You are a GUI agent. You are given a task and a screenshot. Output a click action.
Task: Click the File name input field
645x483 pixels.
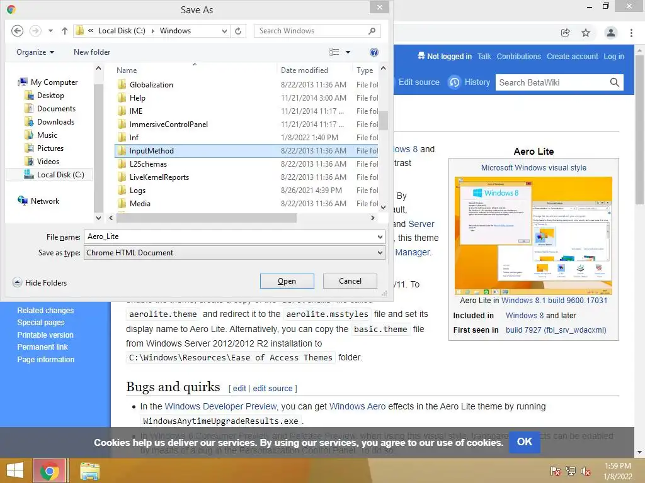point(231,236)
